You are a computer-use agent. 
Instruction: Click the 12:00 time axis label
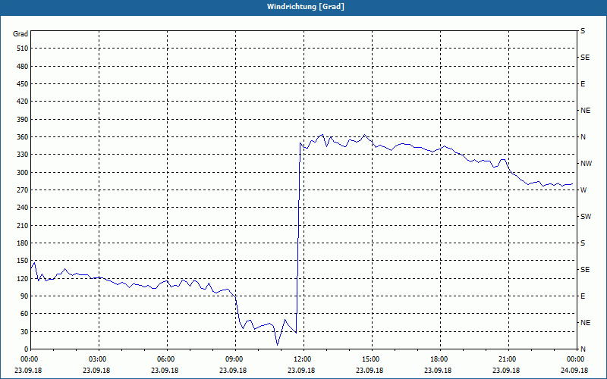302,359
